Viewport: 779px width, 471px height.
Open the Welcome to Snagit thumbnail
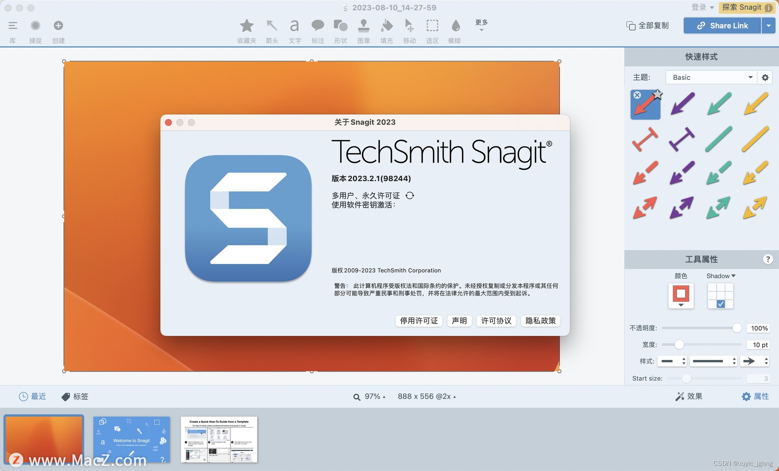click(x=131, y=440)
